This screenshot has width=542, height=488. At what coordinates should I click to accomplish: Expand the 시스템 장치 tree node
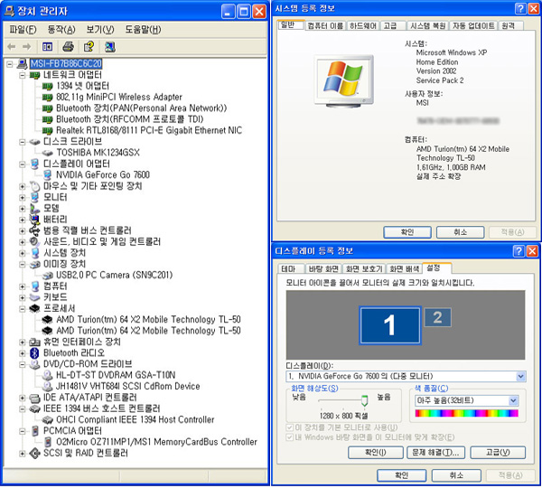click(x=23, y=253)
